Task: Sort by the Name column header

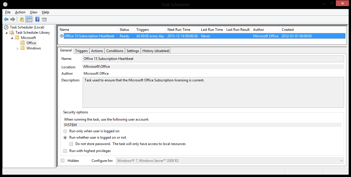Action: [x=88, y=30]
